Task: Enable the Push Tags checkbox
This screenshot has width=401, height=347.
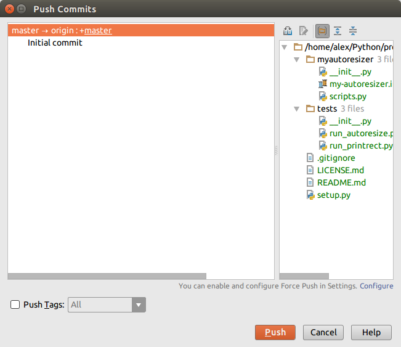Action: (x=15, y=304)
